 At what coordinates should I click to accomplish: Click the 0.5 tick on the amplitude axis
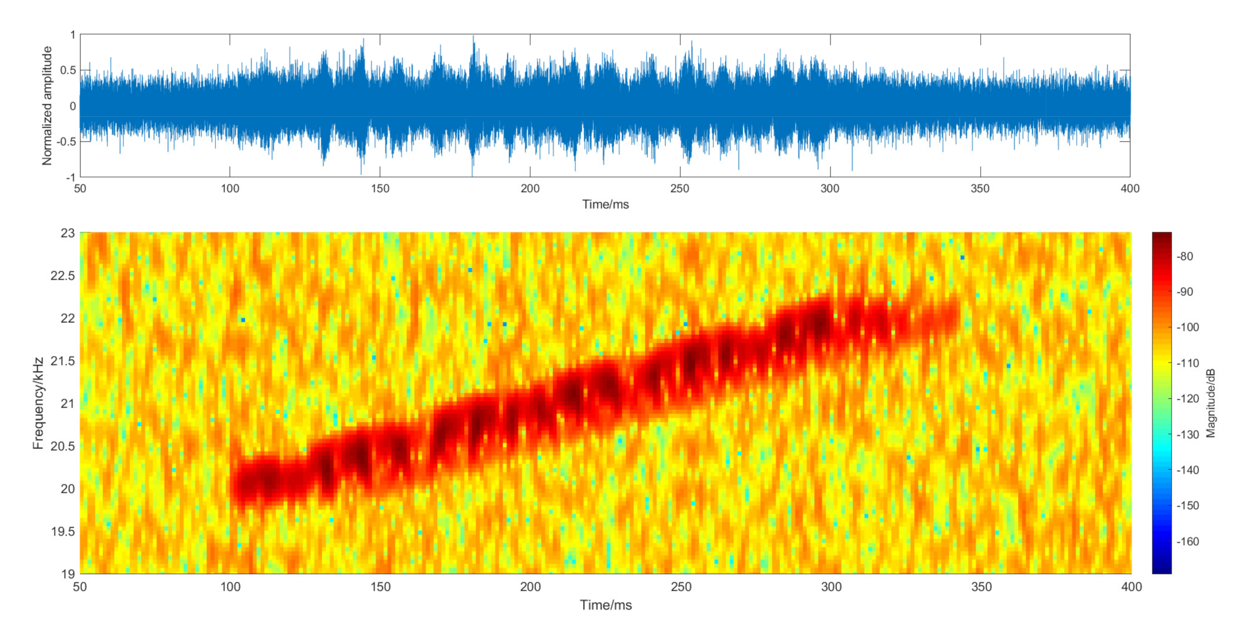pos(68,71)
